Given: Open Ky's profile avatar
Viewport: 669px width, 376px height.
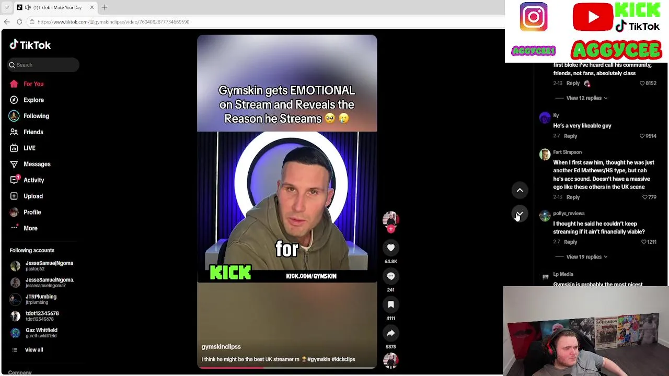Looking at the screenshot, I should (545, 118).
